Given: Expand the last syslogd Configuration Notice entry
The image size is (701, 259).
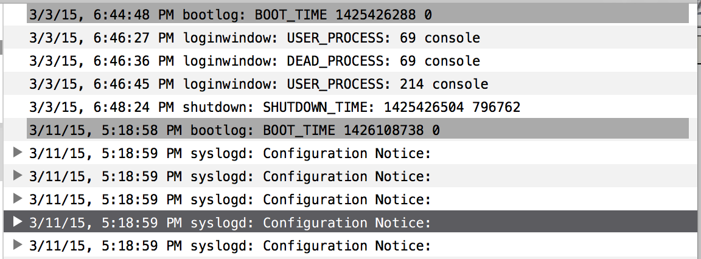Looking at the screenshot, I should (17, 246).
